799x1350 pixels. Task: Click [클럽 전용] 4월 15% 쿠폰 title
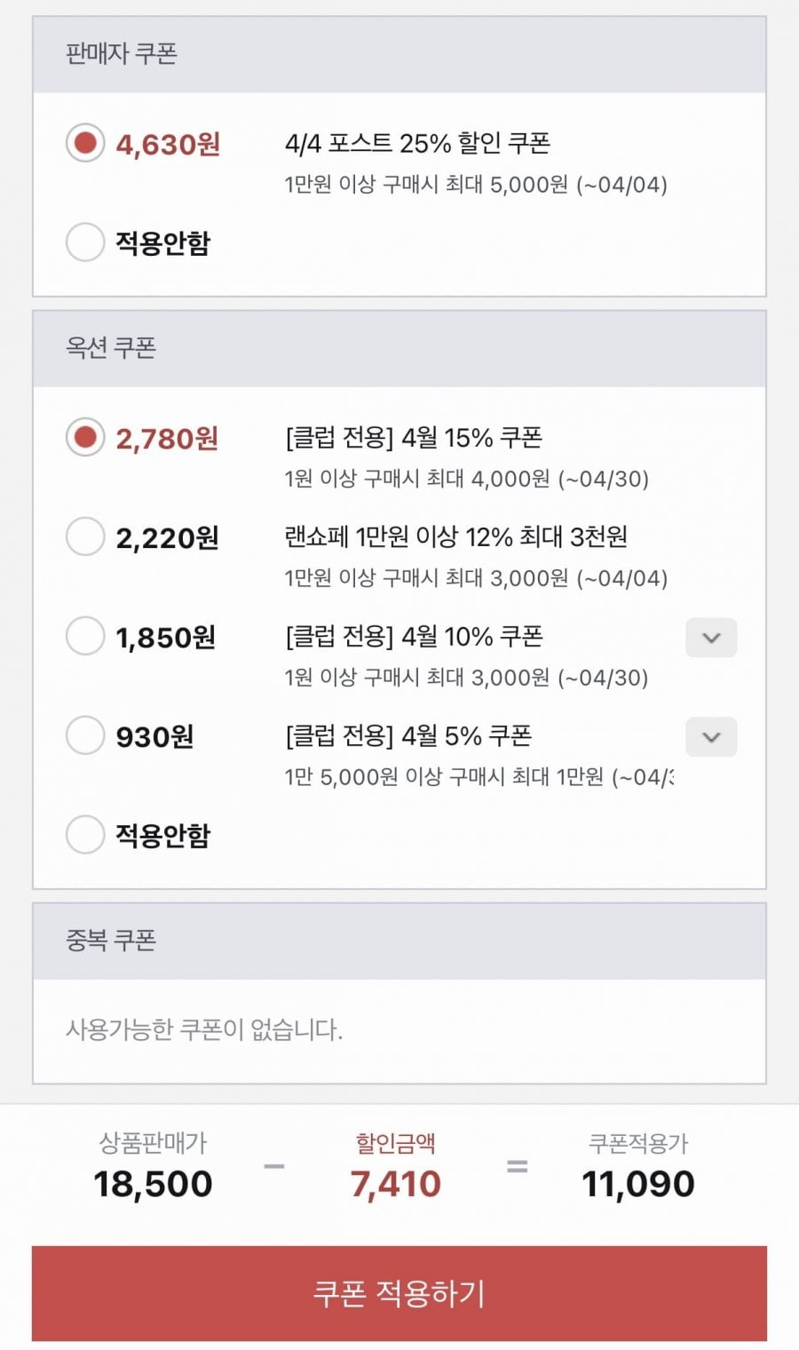point(414,437)
